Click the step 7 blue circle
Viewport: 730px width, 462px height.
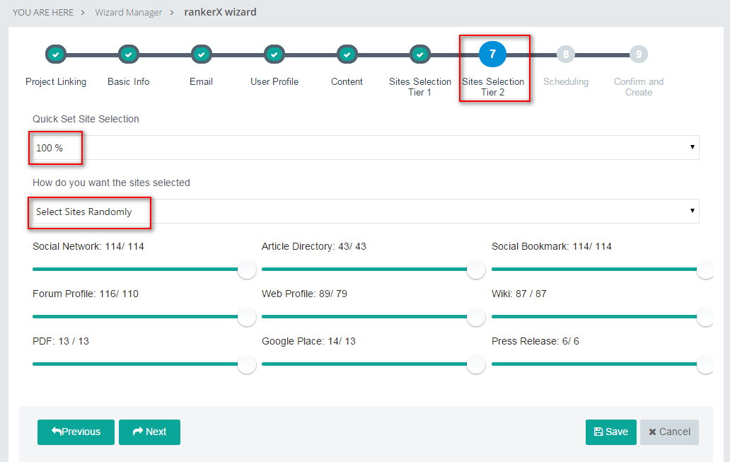[x=492, y=54]
